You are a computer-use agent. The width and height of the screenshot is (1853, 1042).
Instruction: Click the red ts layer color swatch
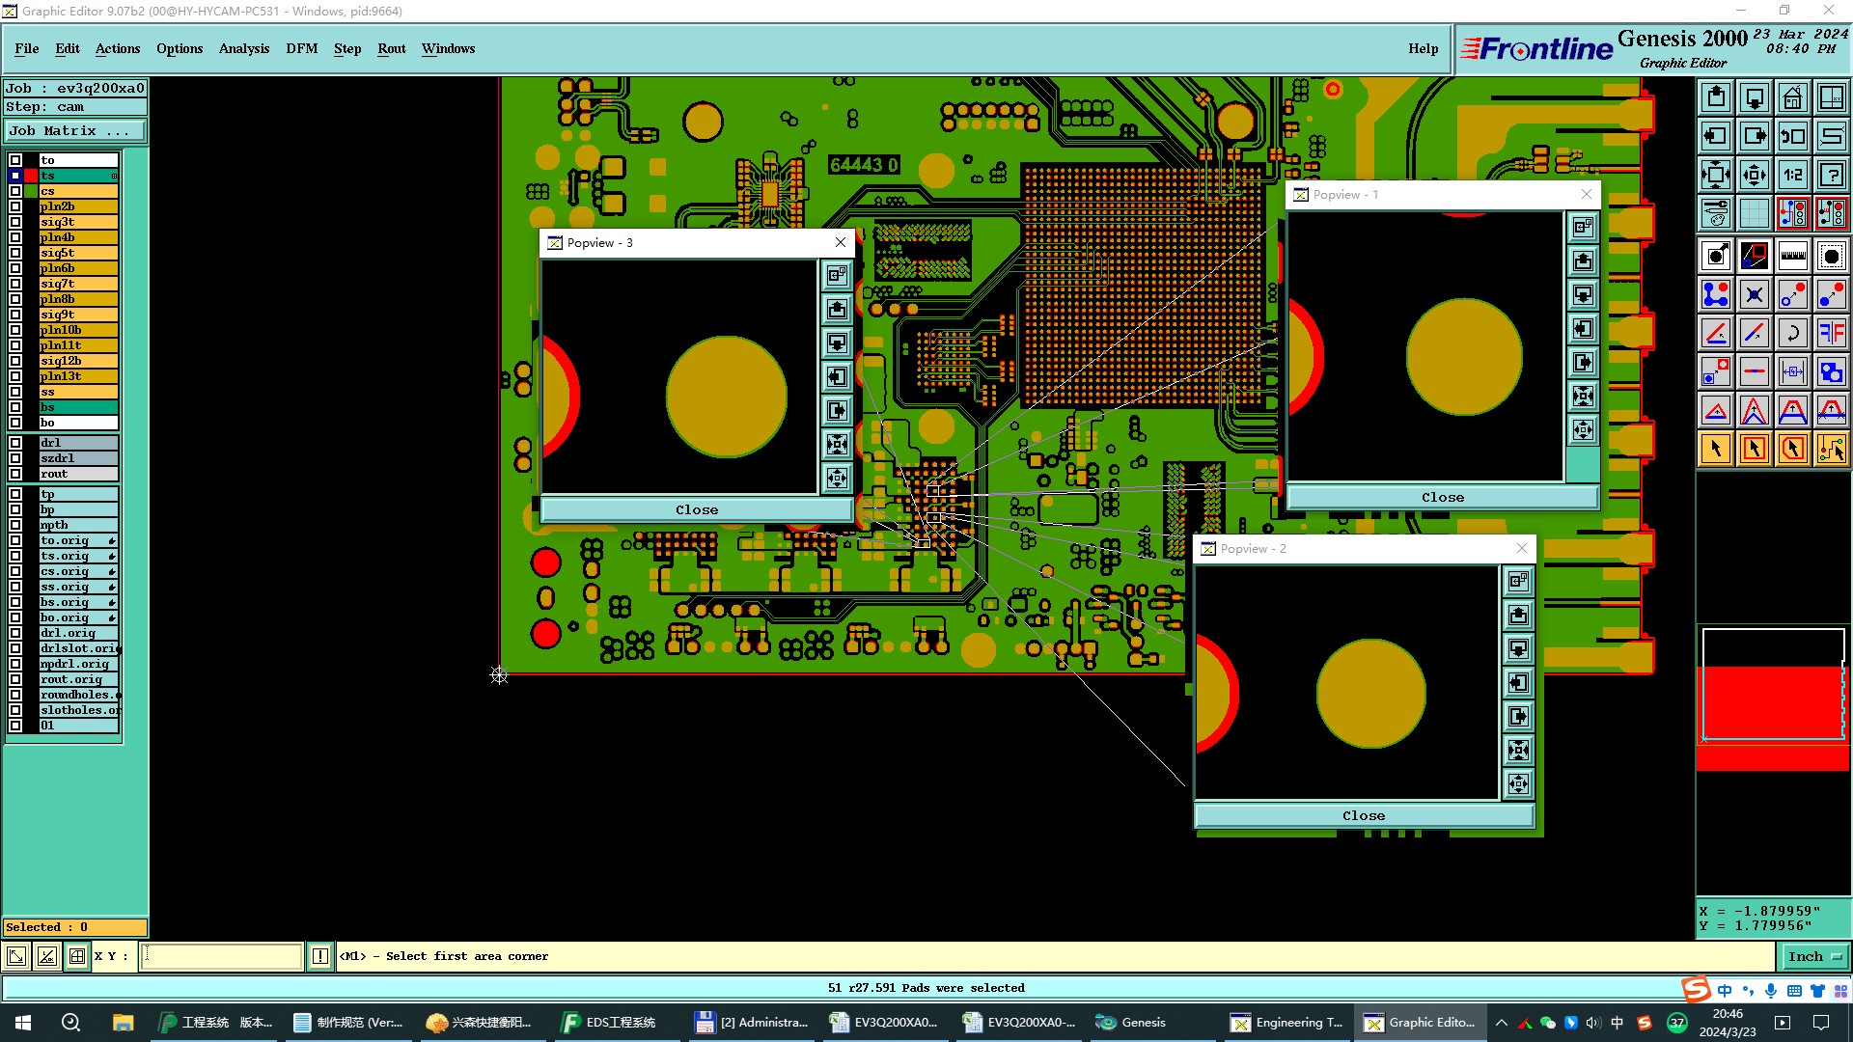31,176
